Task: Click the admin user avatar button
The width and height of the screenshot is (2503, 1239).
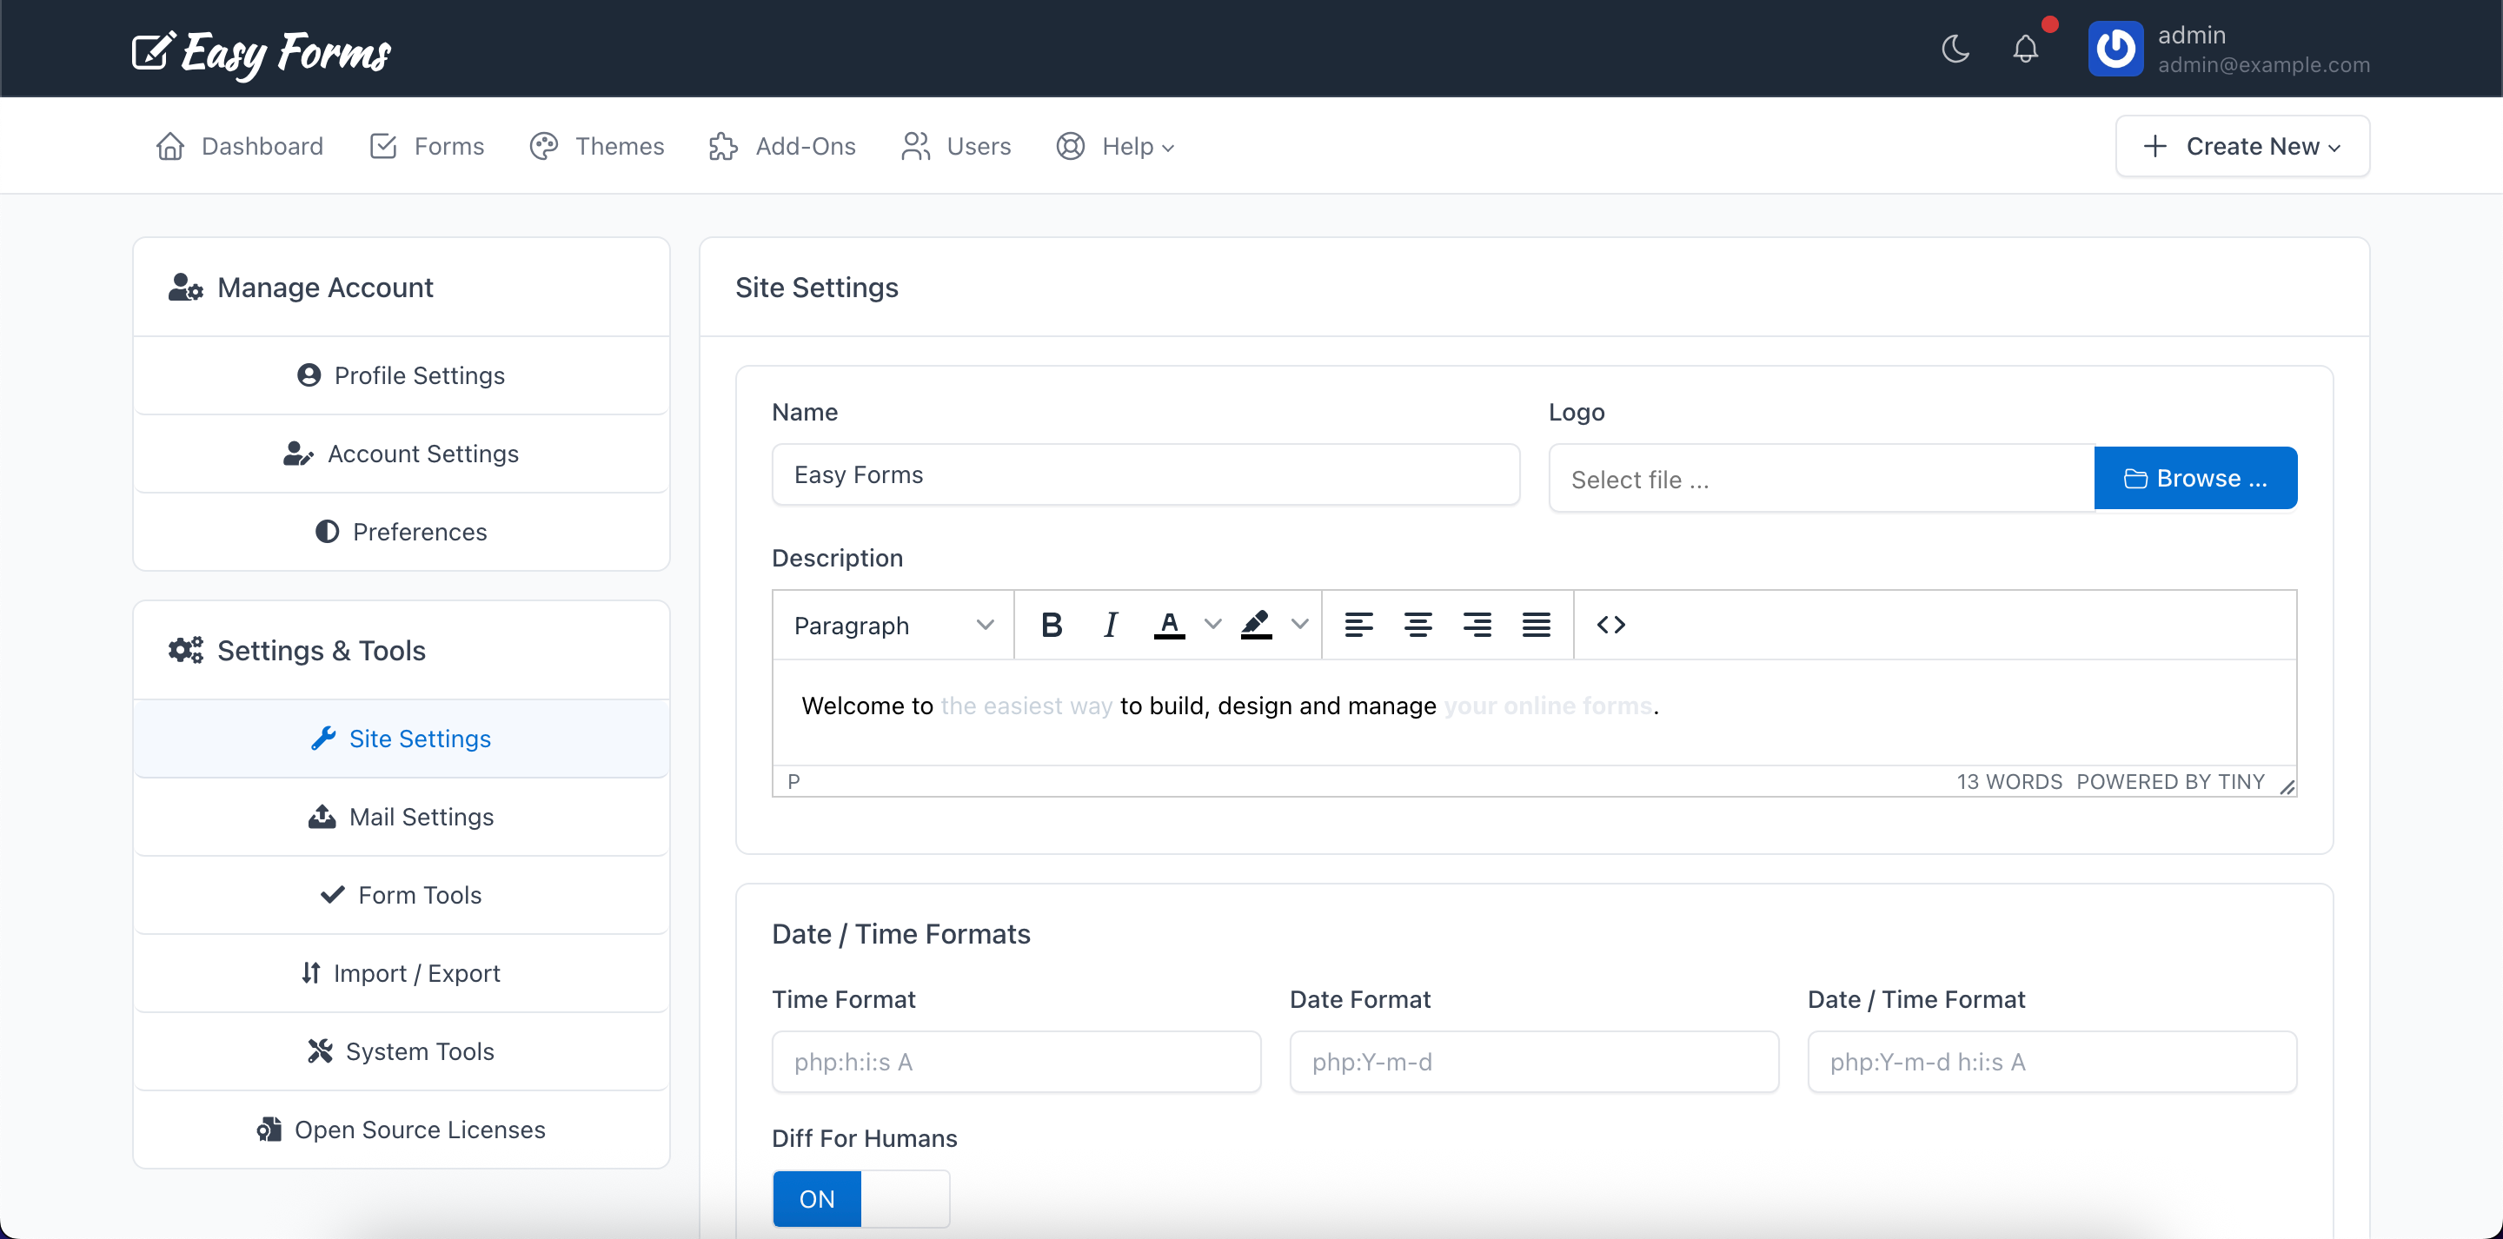Action: [x=2115, y=49]
